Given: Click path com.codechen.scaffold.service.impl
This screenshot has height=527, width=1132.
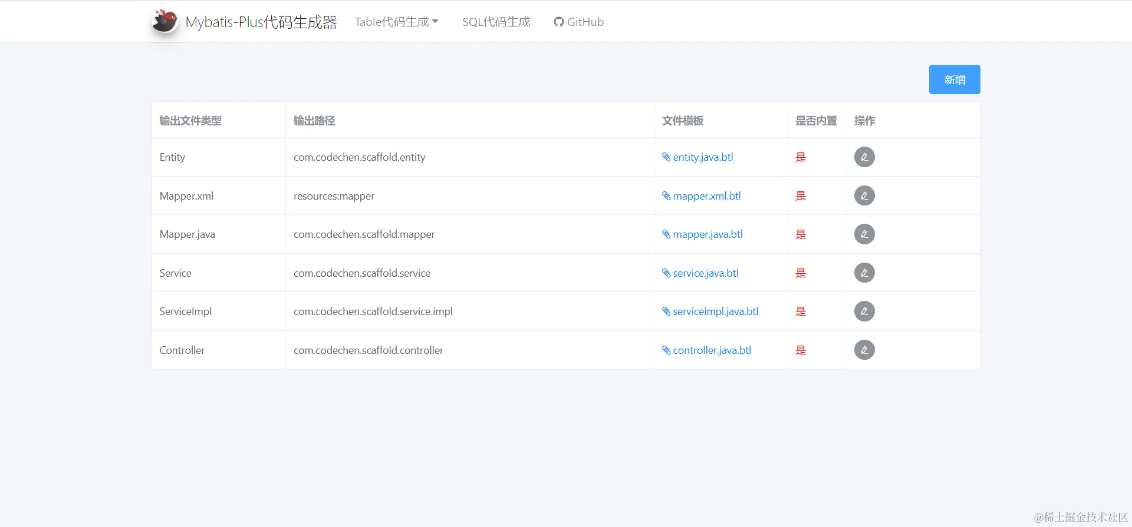Looking at the screenshot, I should pos(373,311).
